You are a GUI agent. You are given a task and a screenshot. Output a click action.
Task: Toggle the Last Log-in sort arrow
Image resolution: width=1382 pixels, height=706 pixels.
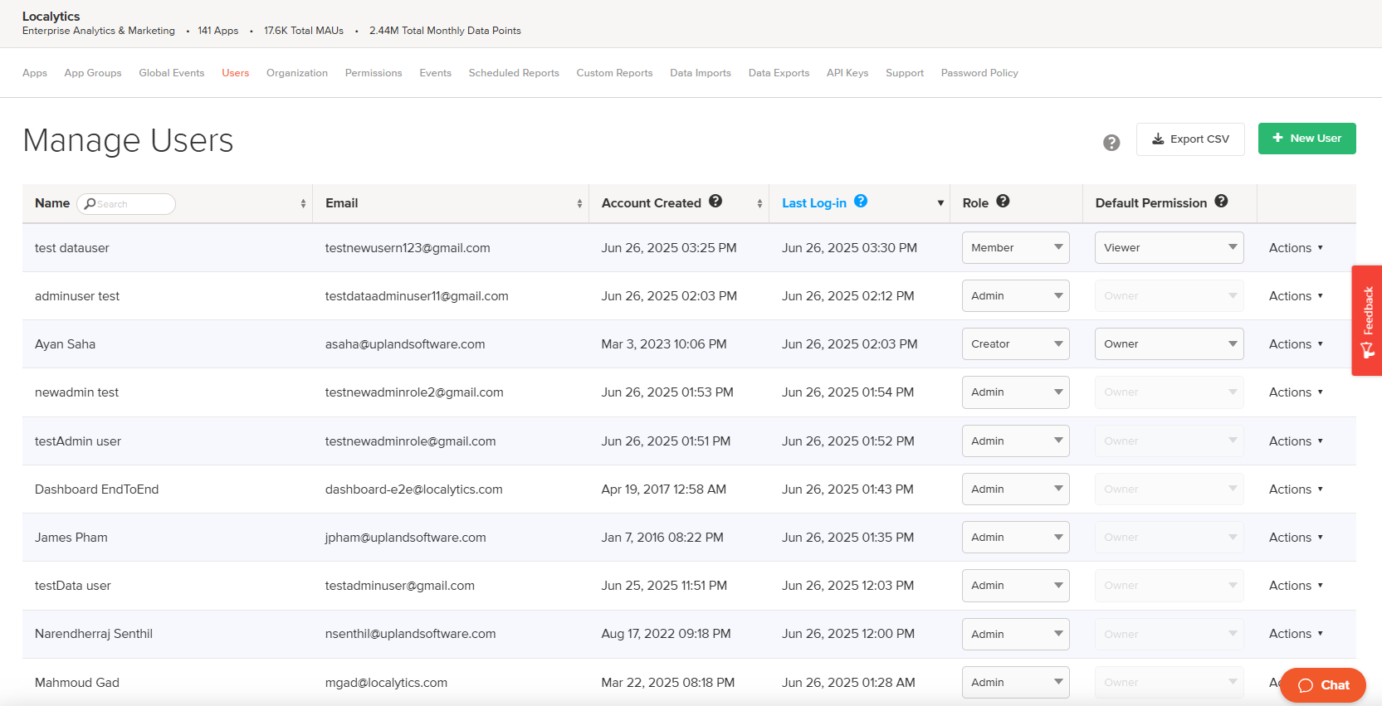coord(940,203)
